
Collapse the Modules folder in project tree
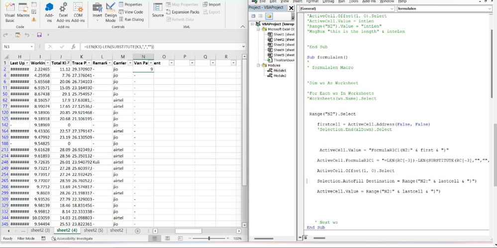pos(259,65)
